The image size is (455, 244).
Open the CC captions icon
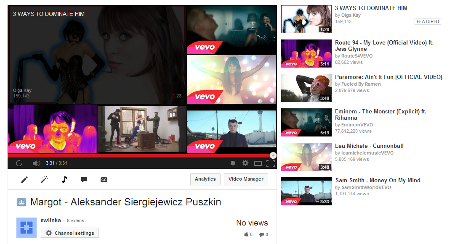coord(104,180)
